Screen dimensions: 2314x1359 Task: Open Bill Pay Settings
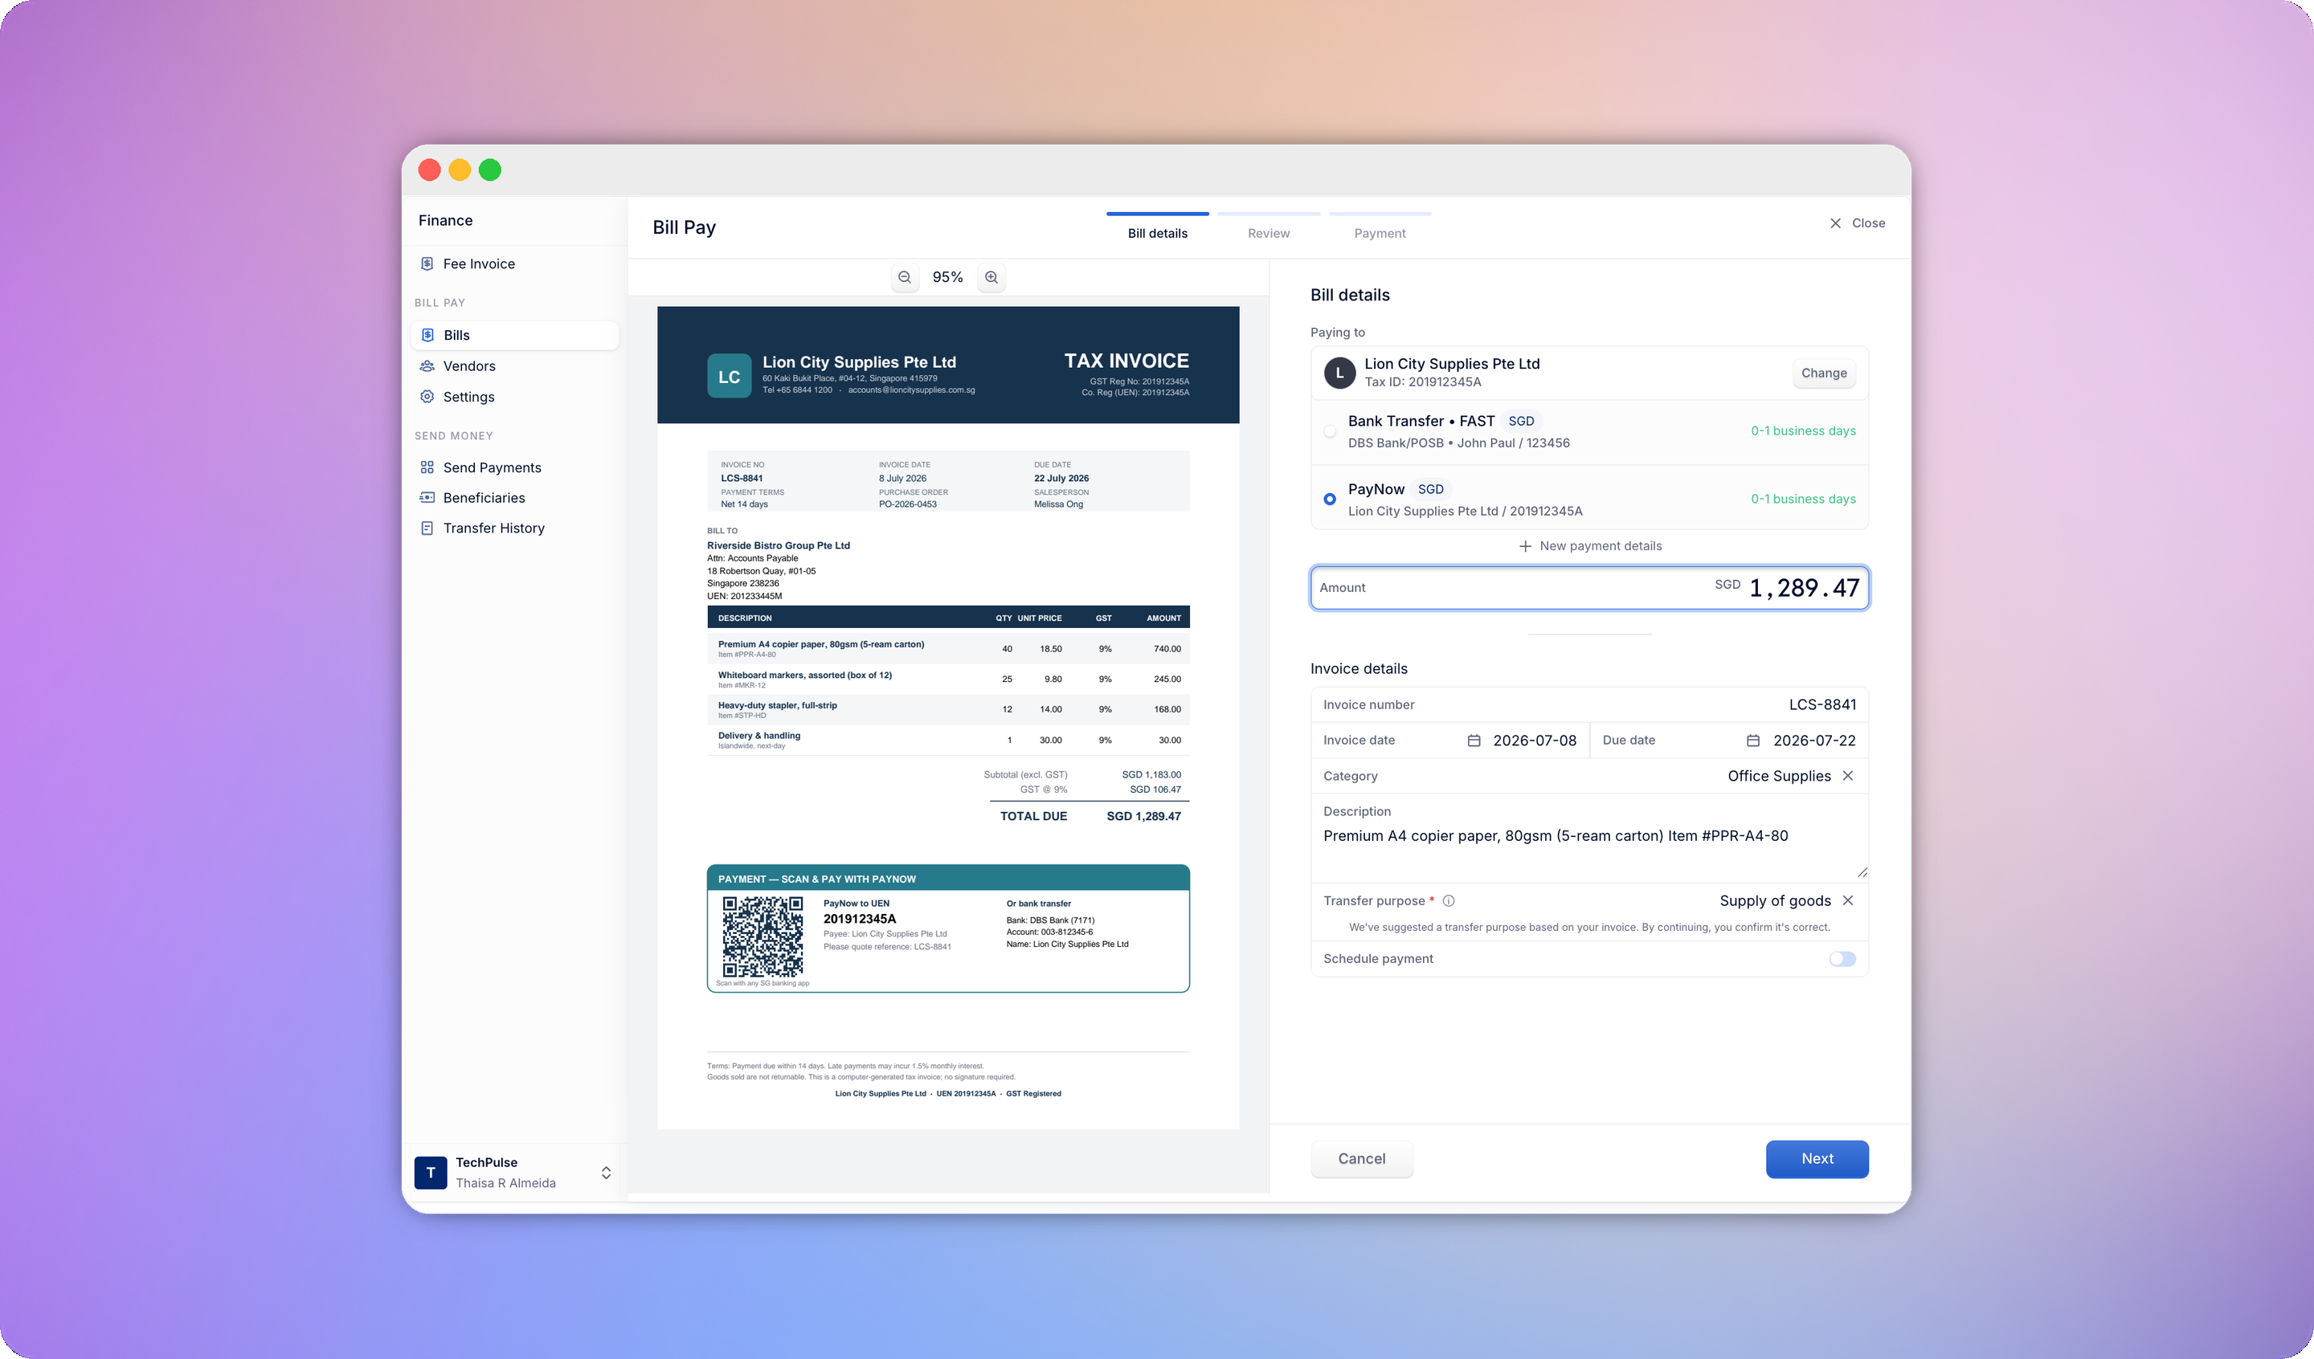(513, 397)
